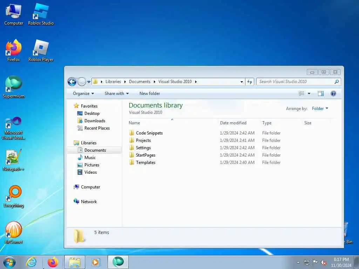Open the Action Center flag icon
359x269 pixels.
pos(315,262)
